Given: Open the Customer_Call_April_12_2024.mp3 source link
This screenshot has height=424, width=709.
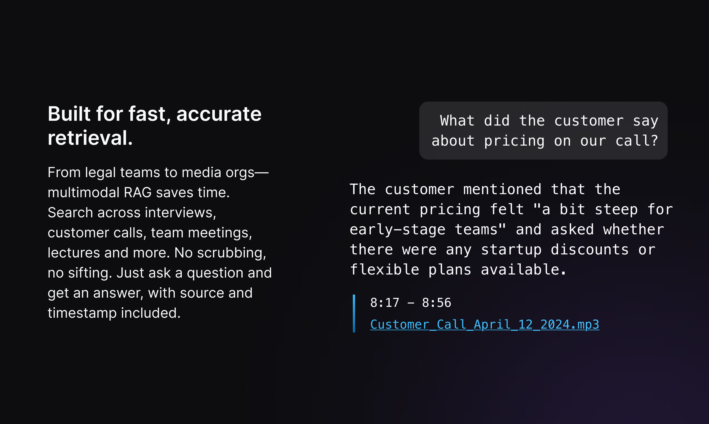Looking at the screenshot, I should click(485, 325).
